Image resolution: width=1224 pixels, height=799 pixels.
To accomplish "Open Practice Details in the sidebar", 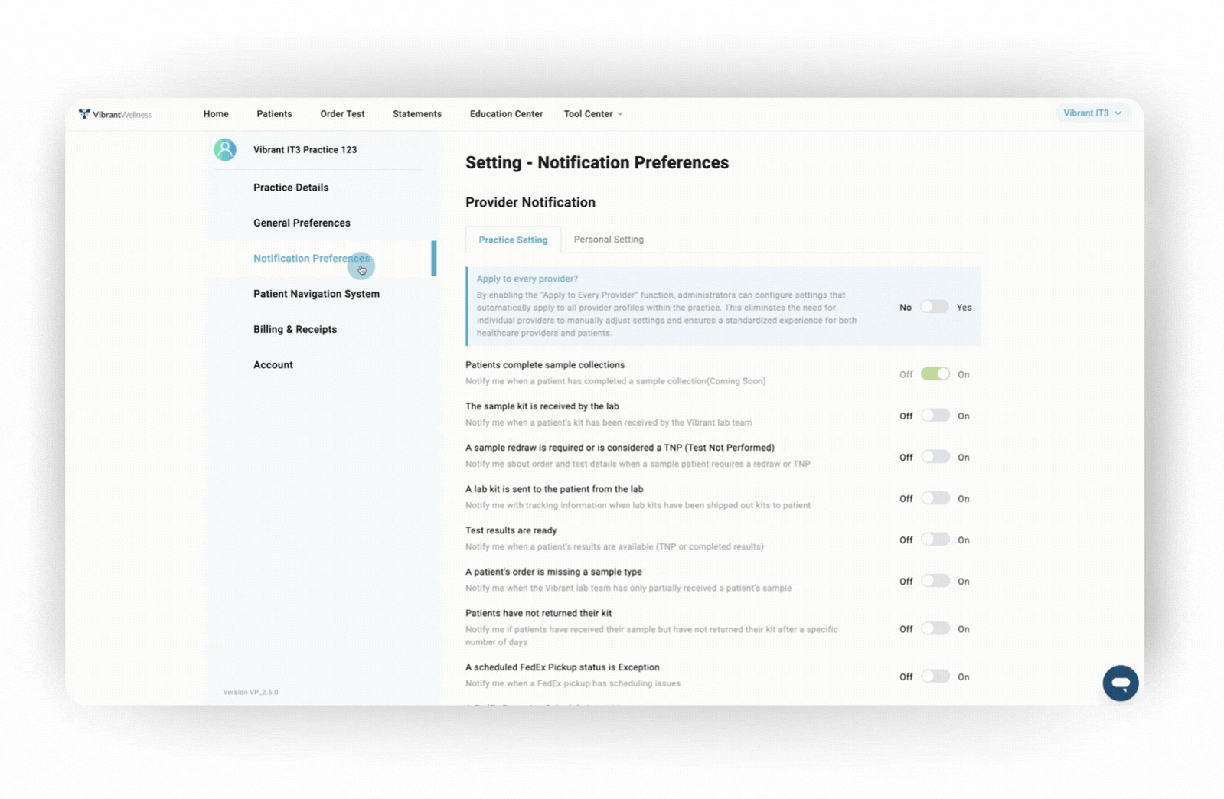I will coord(291,188).
